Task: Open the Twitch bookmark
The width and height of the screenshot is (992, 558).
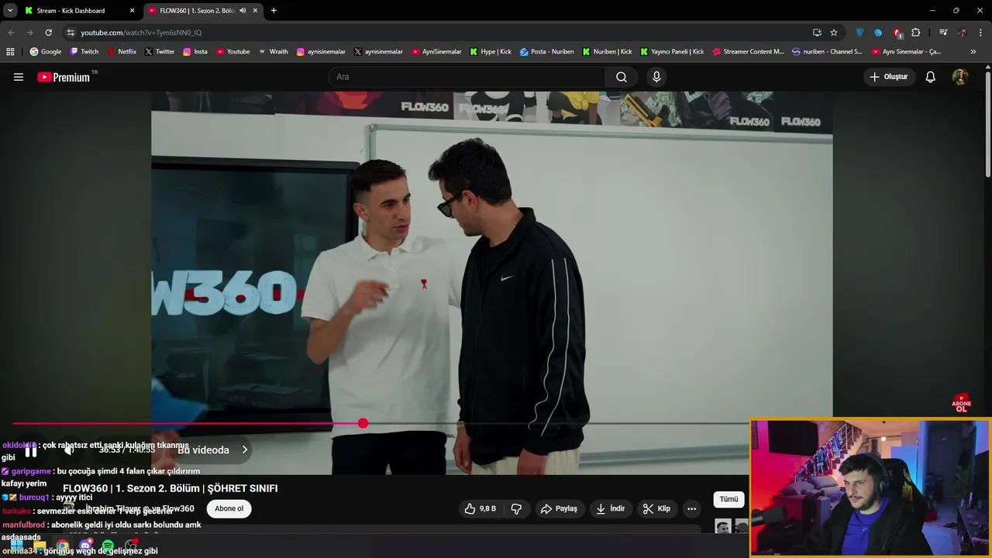Action: 84,51
